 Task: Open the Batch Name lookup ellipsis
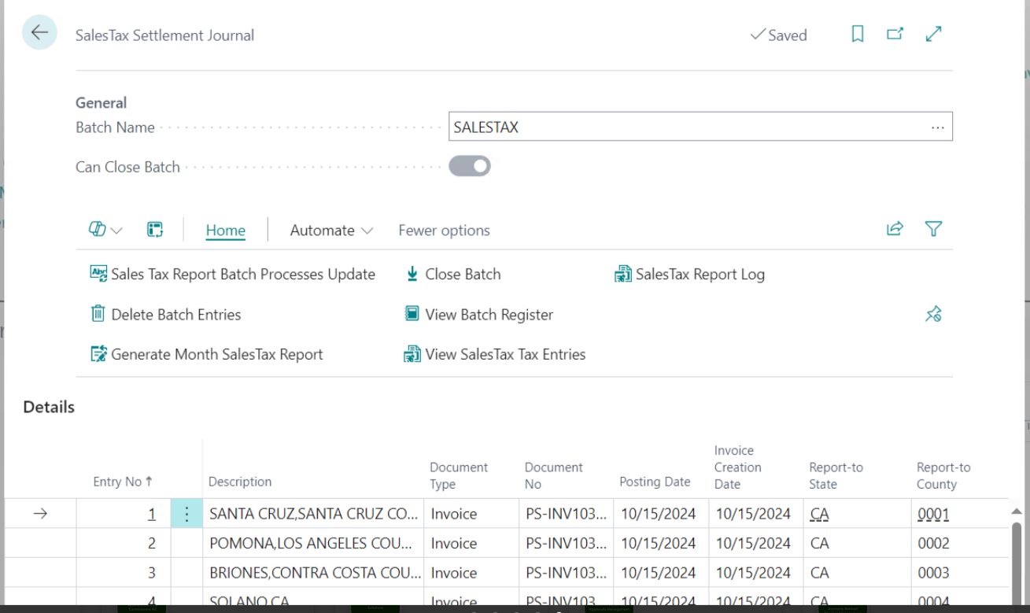pos(939,126)
